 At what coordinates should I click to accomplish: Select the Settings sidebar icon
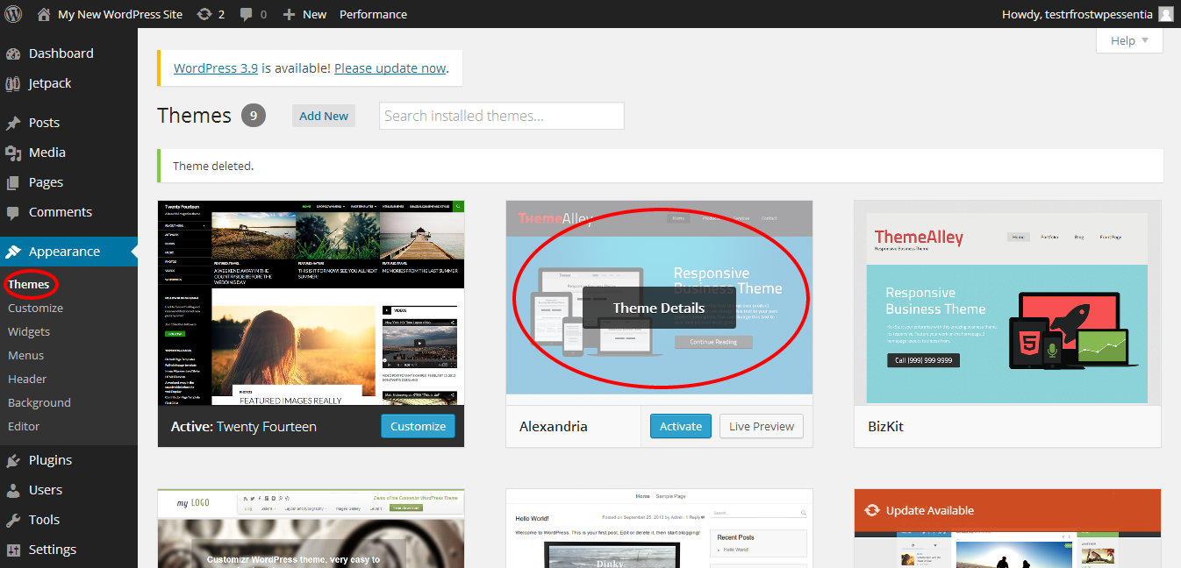click(x=16, y=549)
